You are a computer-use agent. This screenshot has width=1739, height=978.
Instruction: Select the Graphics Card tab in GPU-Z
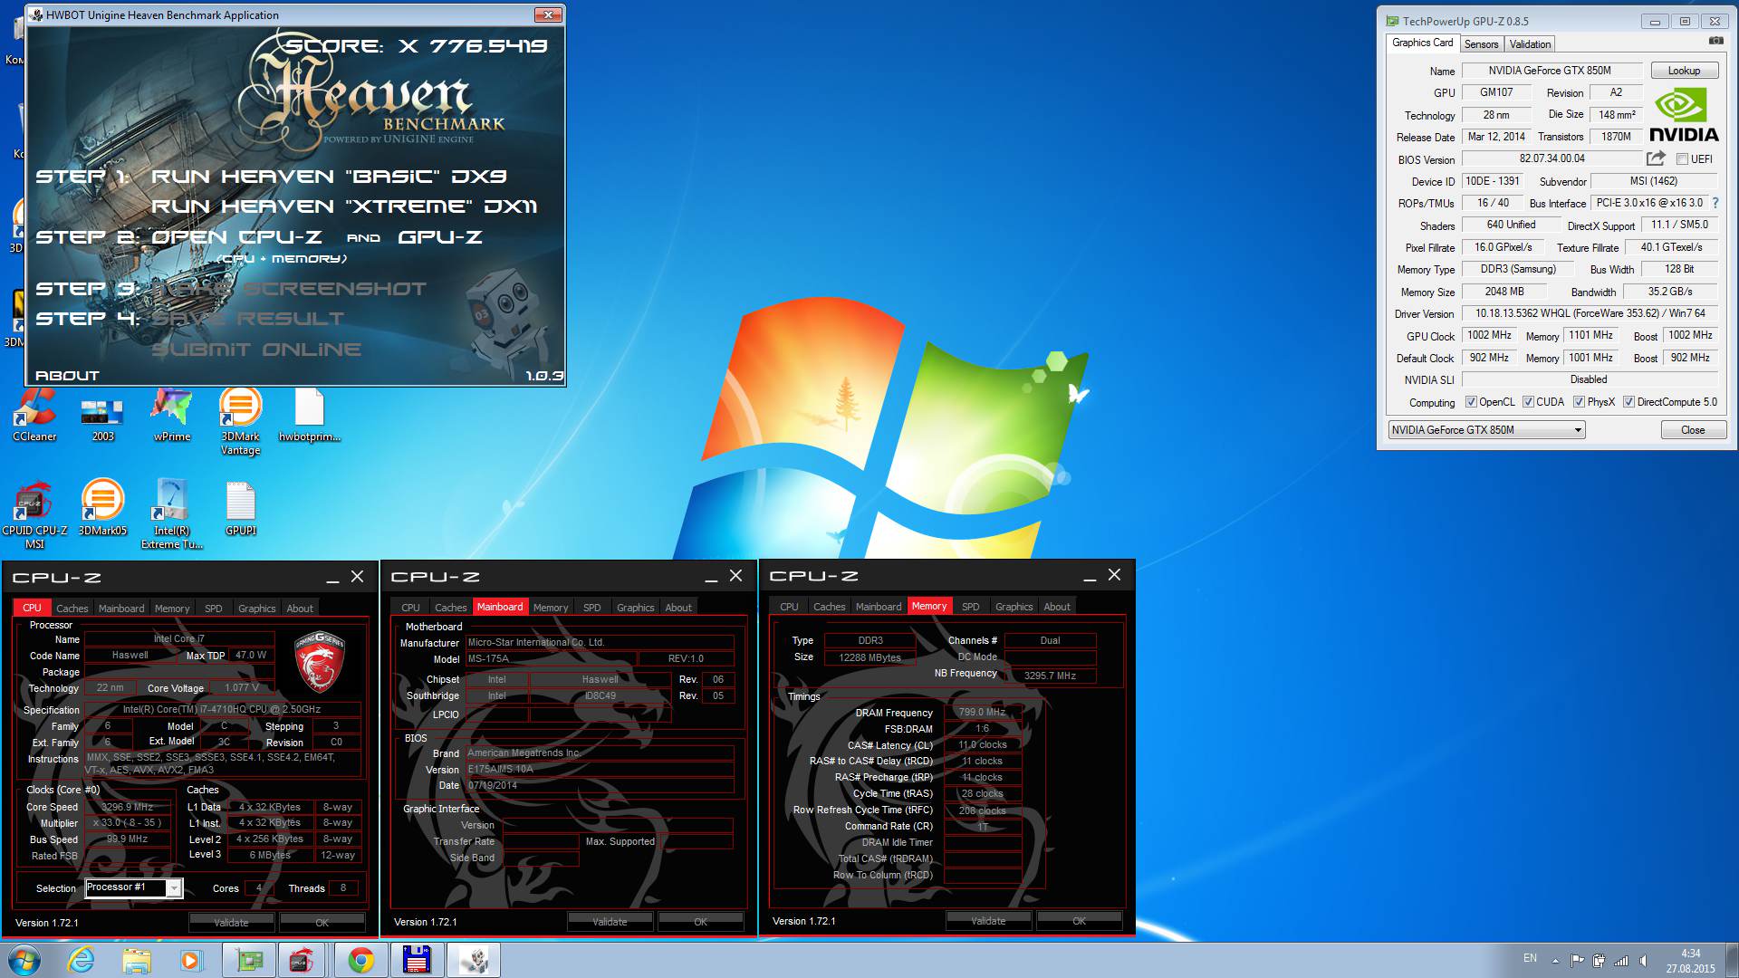pos(1422,43)
